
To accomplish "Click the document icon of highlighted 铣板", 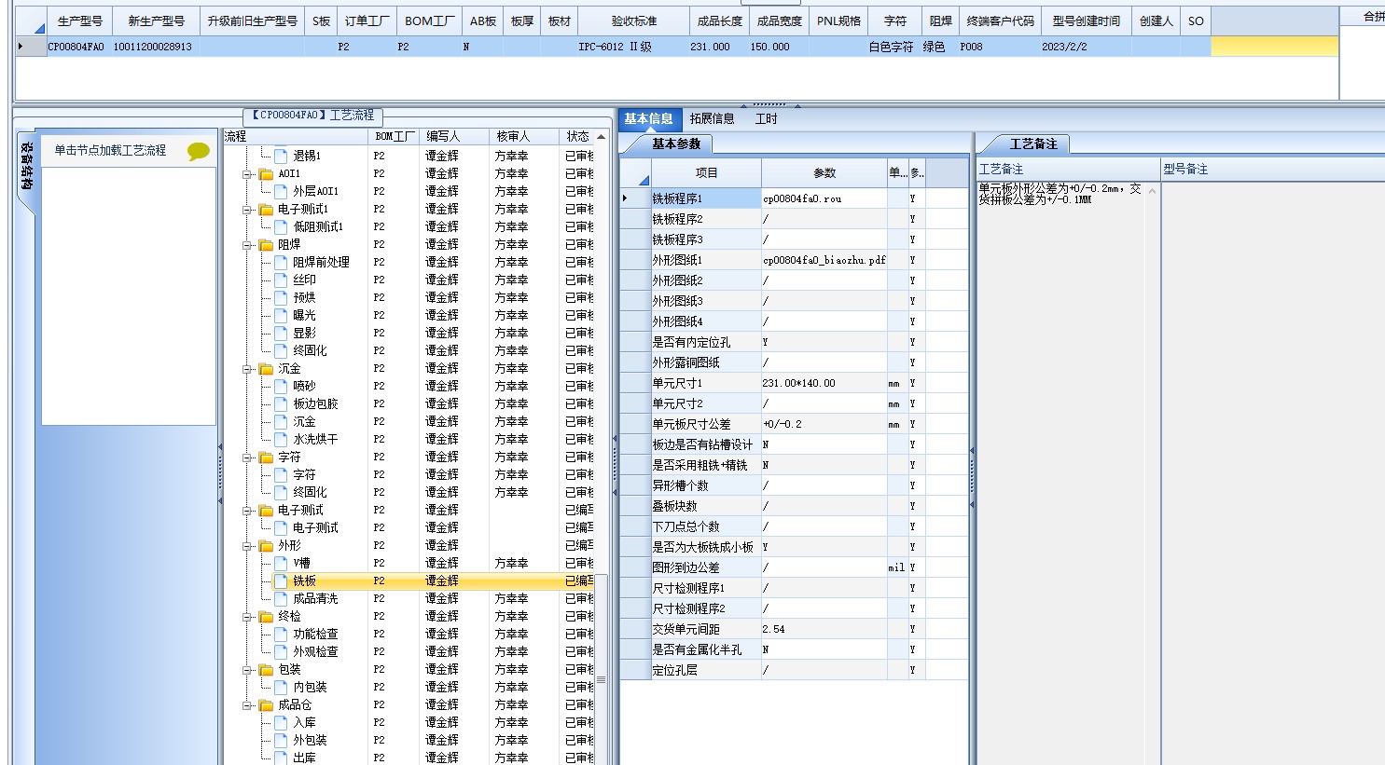I will 281,581.
